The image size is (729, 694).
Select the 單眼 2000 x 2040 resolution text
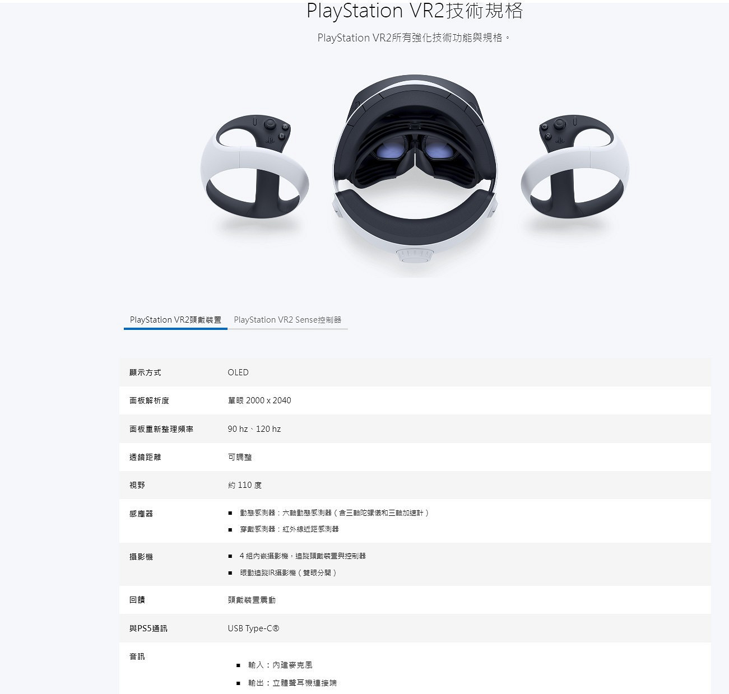pyautogui.click(x=259, y=400)
